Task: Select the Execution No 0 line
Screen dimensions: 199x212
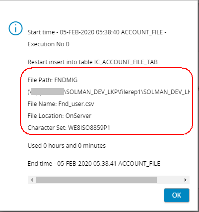Action: (x=48, y=44)
